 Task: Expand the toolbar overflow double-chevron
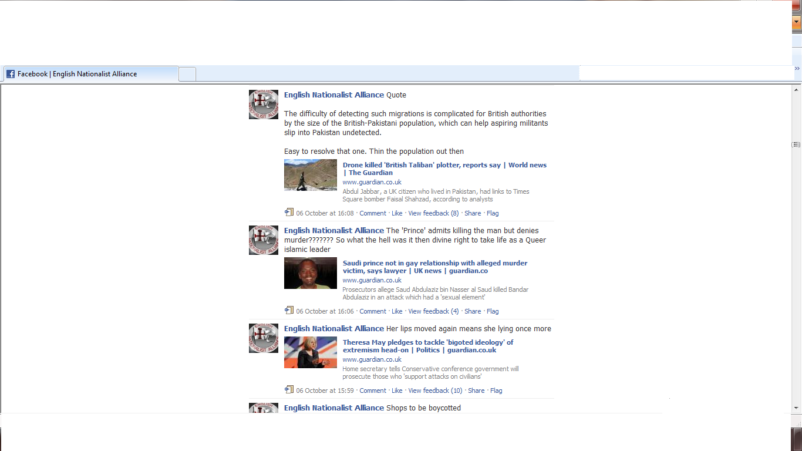point(797,69)
